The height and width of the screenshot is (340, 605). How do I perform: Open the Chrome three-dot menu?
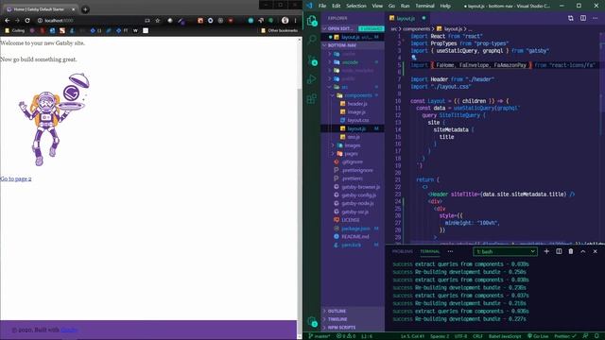pos(296,21)
